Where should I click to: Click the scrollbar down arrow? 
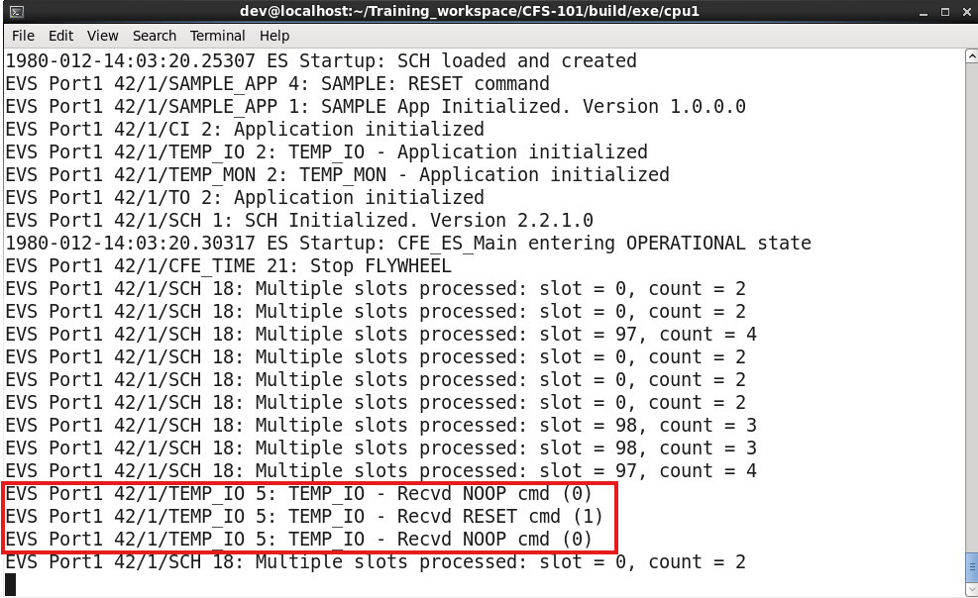pos(970,589)
